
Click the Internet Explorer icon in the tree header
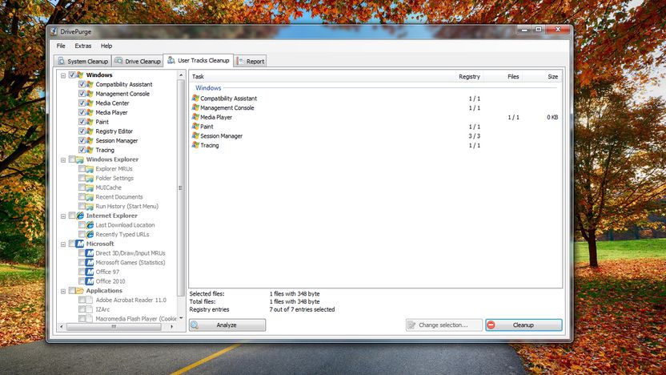(x=80, y=216)
